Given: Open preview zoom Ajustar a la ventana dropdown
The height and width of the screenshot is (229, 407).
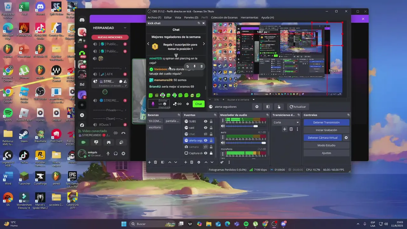Looking at the screenshot, I should (241, 100).
